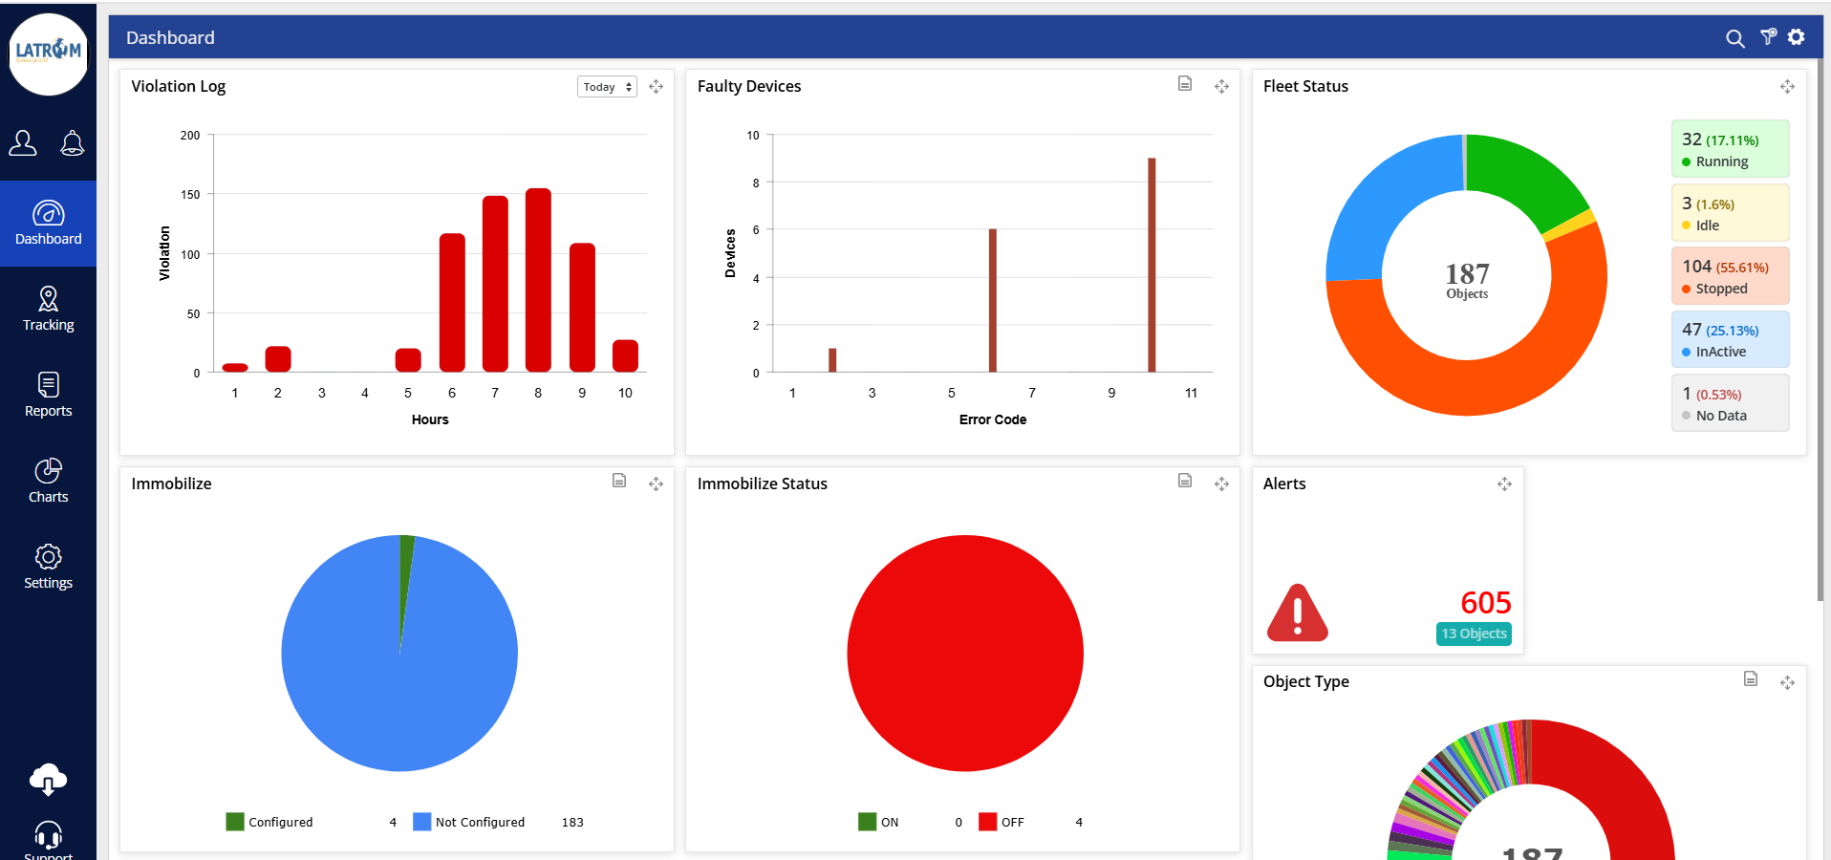This screenshot has width=1831, height=860.
Task: Click the move handle on Immobilize Status
Action: coord(1221,484)
